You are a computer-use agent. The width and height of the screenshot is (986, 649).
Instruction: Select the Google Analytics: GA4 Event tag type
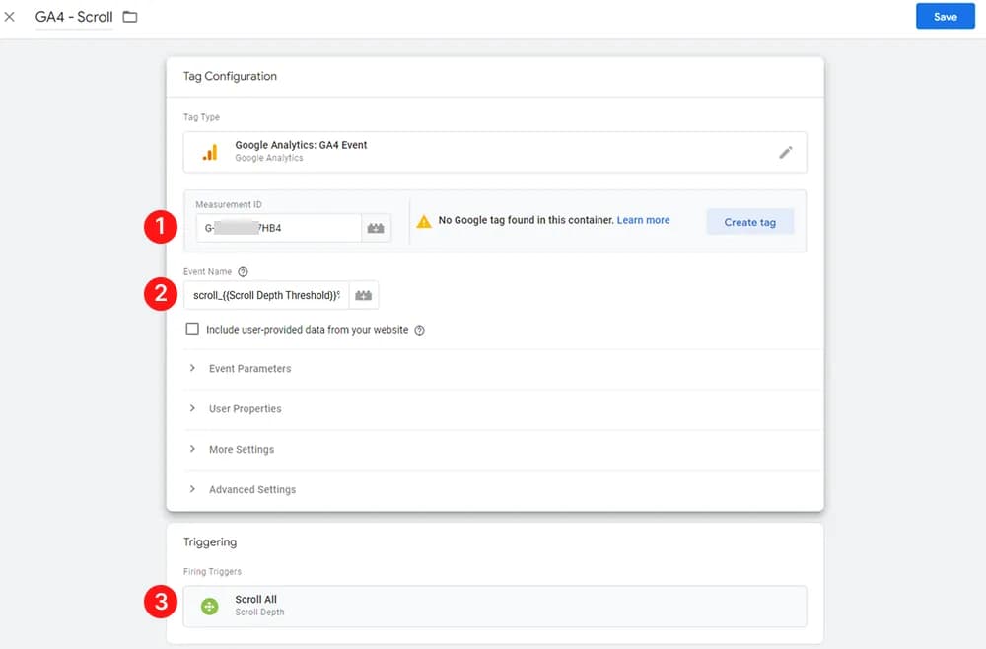click(495, 152)
